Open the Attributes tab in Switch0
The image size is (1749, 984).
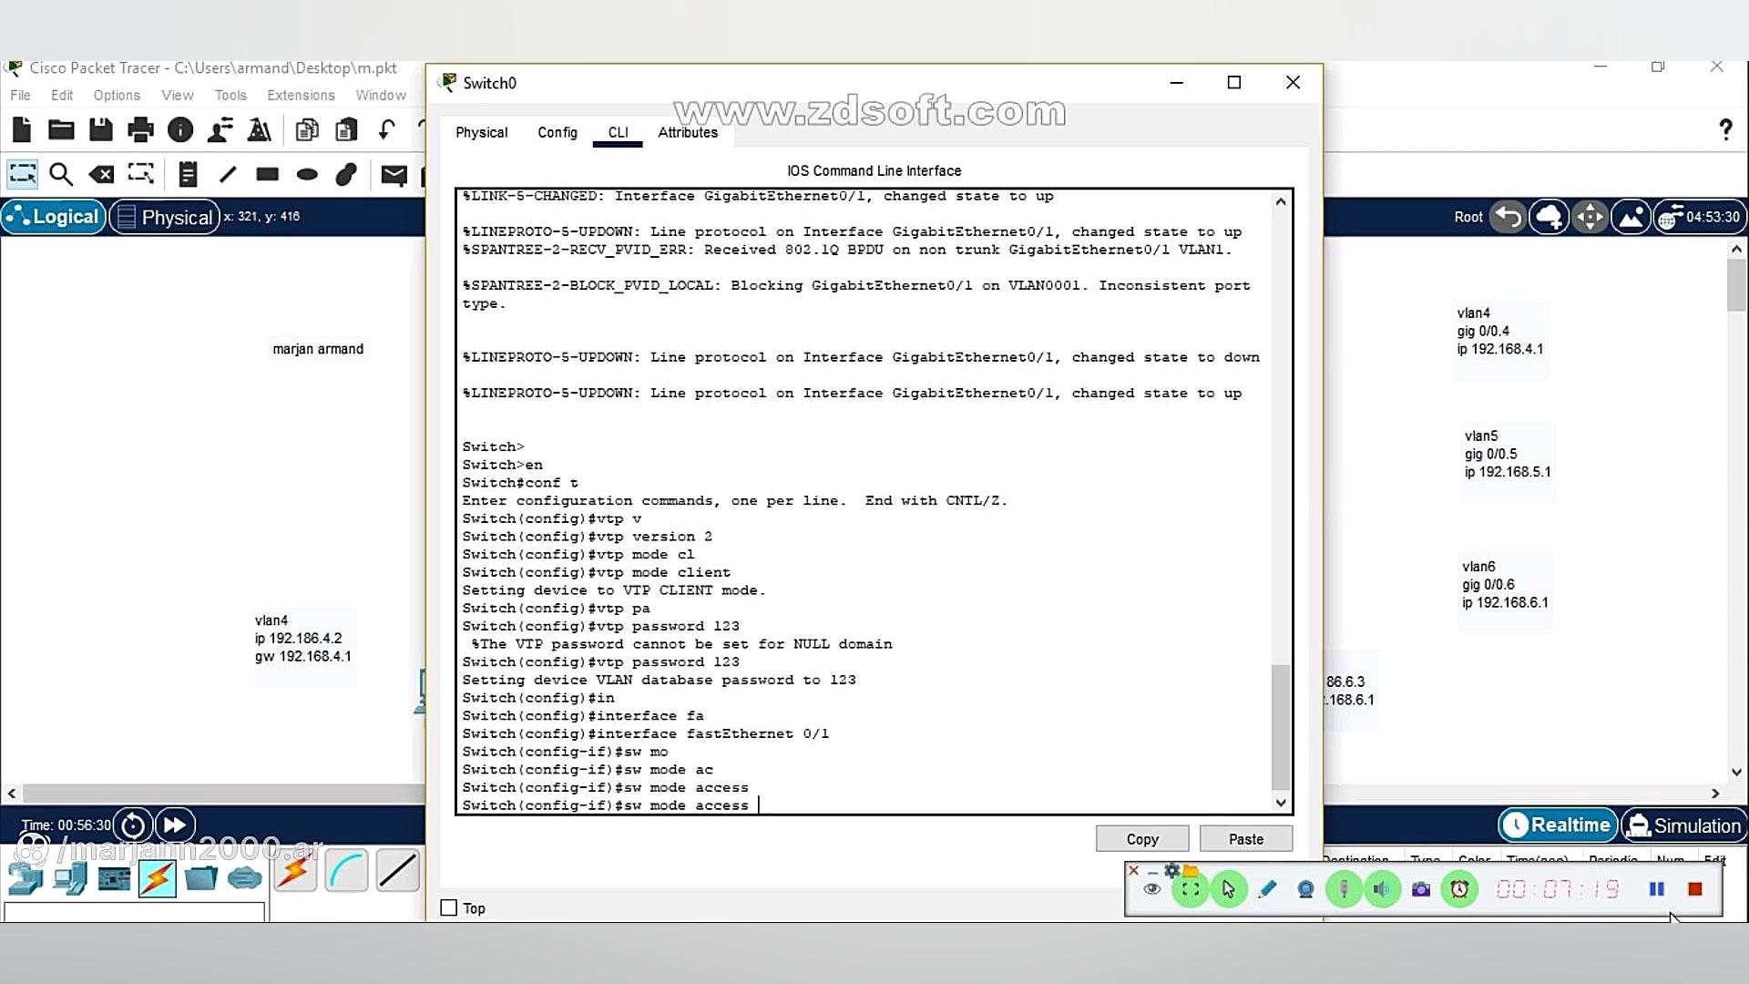tap(688, 132)
